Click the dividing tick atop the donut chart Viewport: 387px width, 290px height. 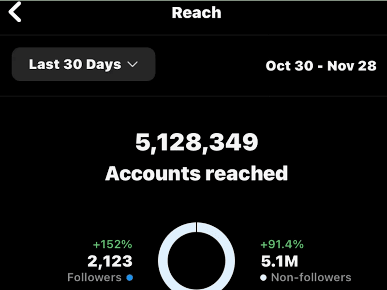tap(196, 227)
